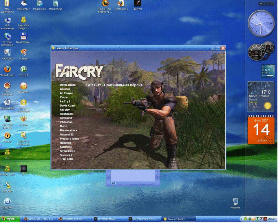Launch the Survivor 2 map

[66, 155]
